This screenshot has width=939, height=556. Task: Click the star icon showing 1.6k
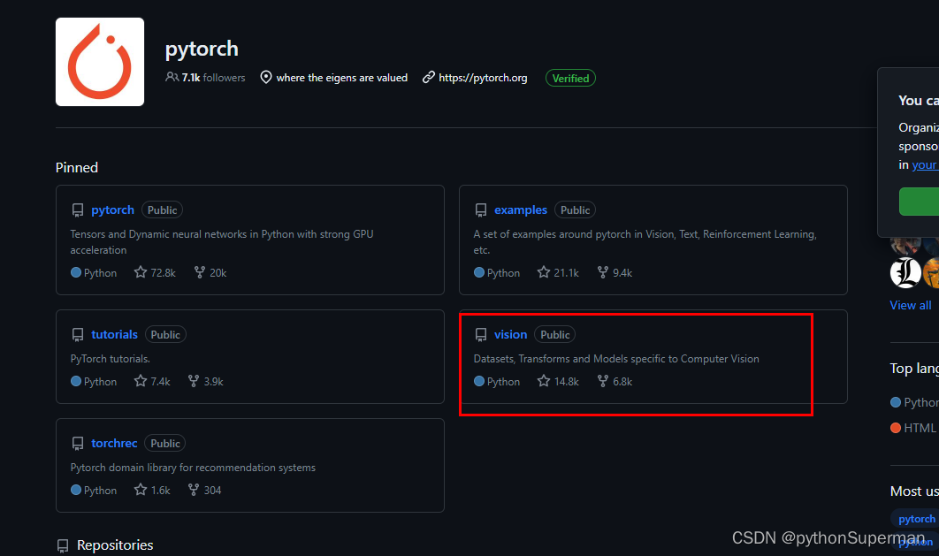140,491
